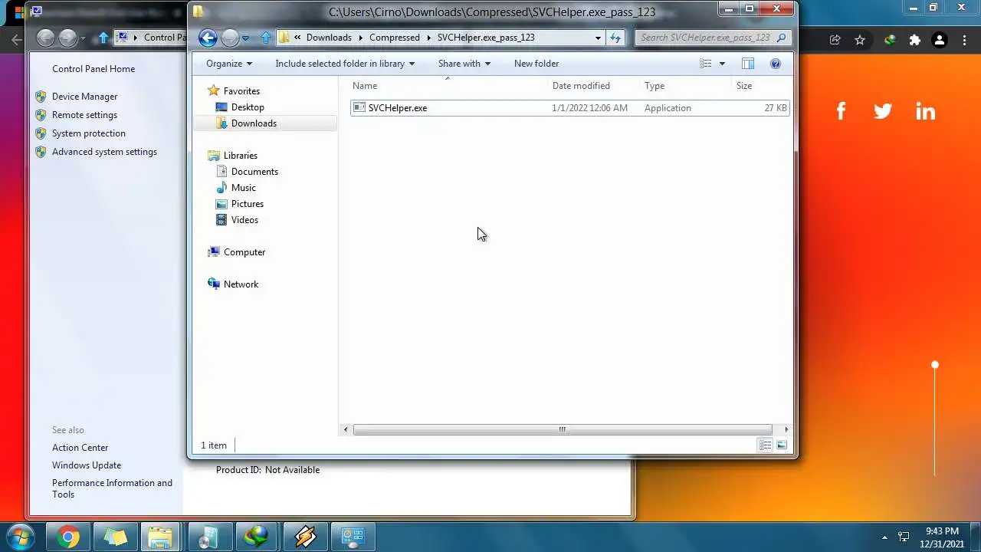Screen dimensions: 981x552
Task: Switch to large icons view in status bar
Action: coord(782,445)
